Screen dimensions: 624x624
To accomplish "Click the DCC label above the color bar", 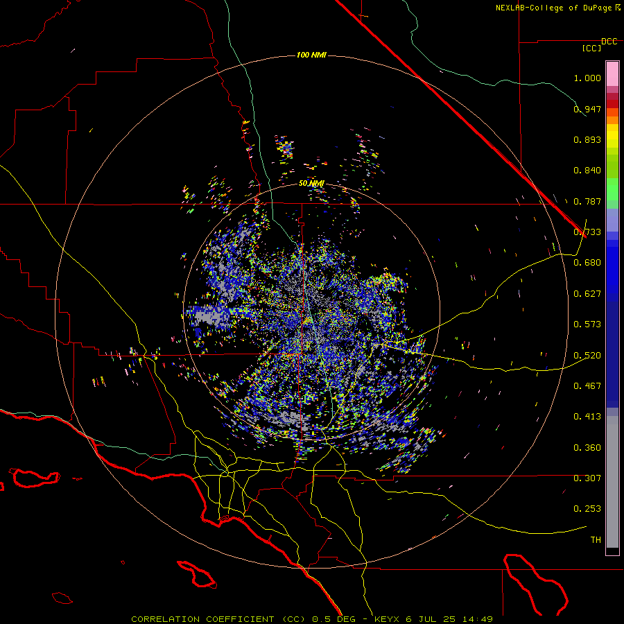I will pos(609,42).
